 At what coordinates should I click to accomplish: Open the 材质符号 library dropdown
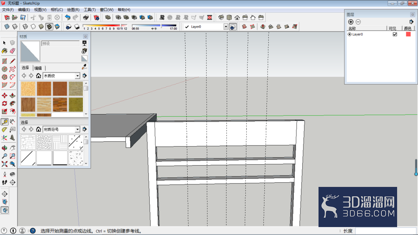[77, 129]
